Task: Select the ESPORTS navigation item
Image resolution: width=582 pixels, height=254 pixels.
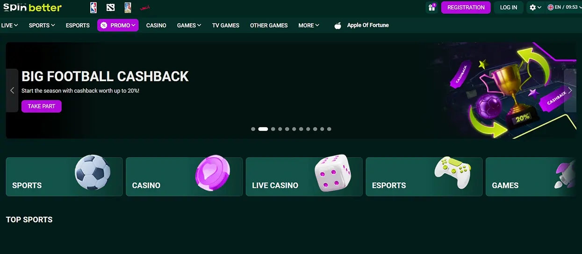Action: pos(78,25)
